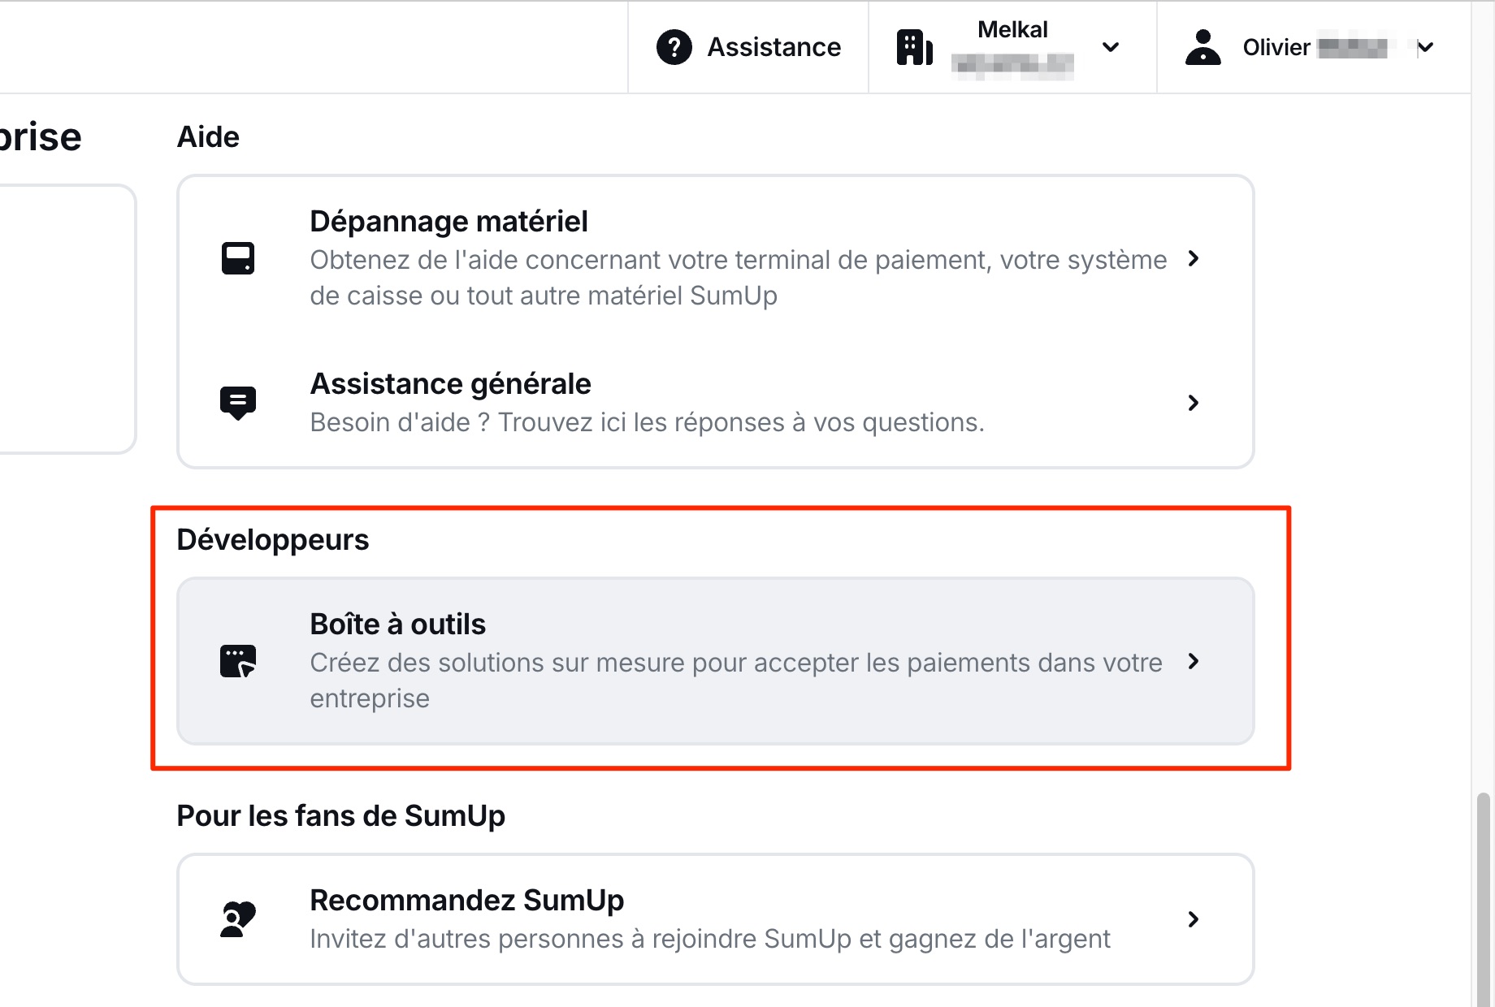This screenshot has height=1007, width=1495.
Task: Open the Dépannage matériel title link
Action: pyautogui.click(x=448, y=222)
